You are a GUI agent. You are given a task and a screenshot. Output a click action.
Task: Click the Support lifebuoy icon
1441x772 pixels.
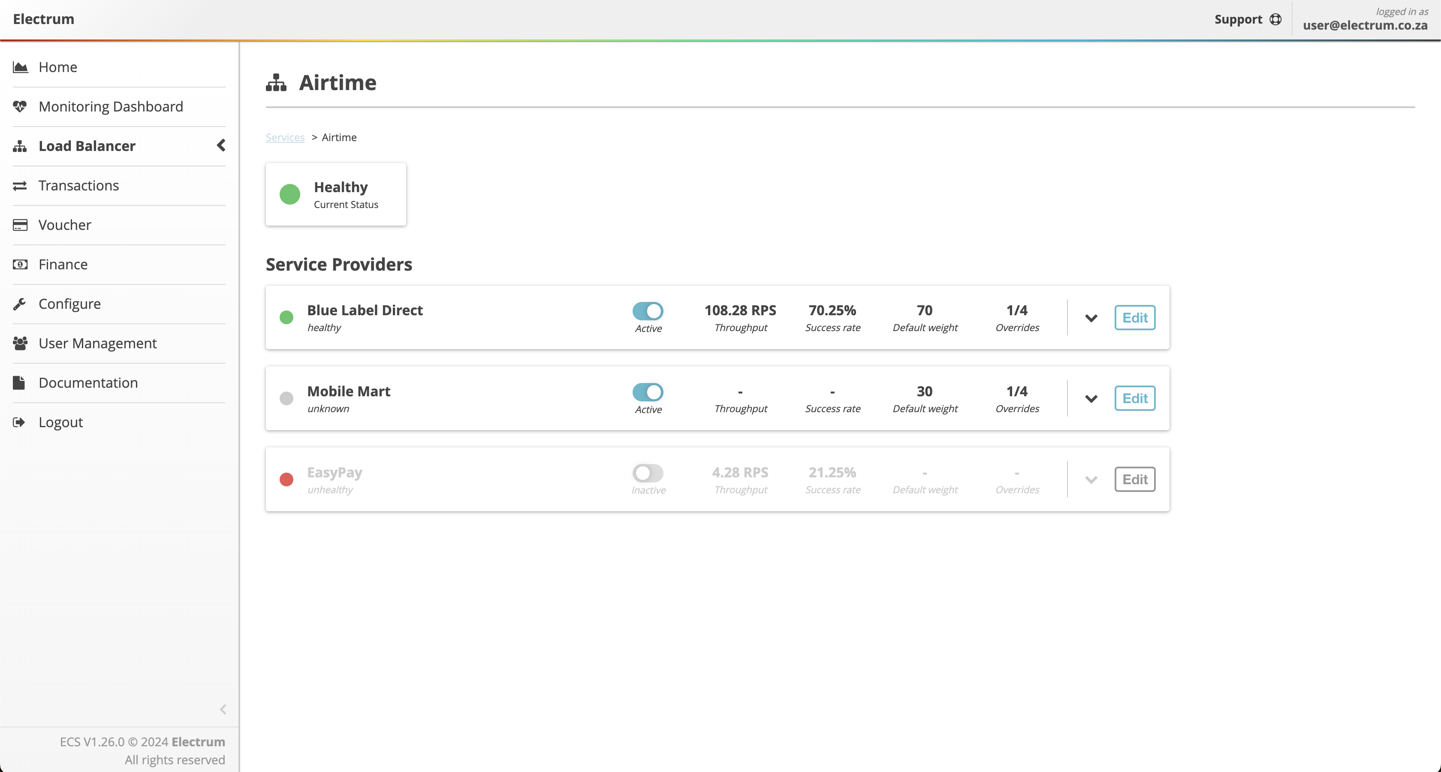click(1275, 20)
